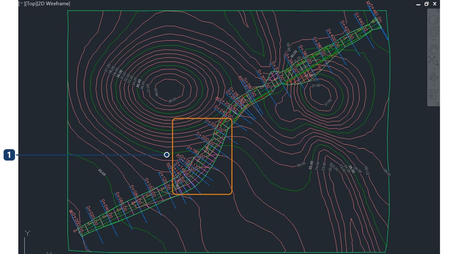
Task: Select the station label 0+300.00
Action: [x=264, y=79]
